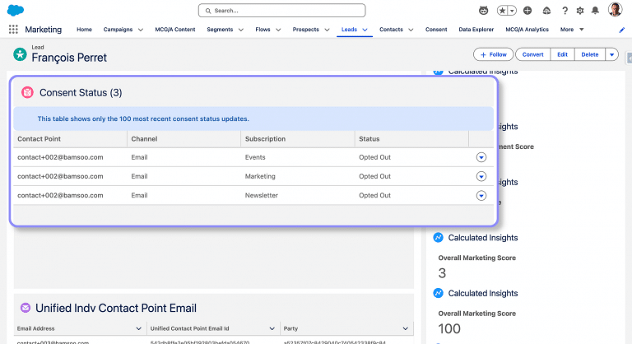Open the user profile avatar
632x344 pixels.
pyautogui.click(x=615, y=10)
